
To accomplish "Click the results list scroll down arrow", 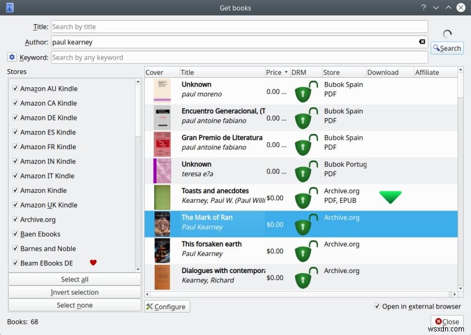I will click(460, 288).
